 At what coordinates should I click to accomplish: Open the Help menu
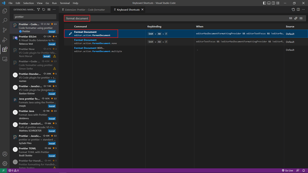coord(75,3)
